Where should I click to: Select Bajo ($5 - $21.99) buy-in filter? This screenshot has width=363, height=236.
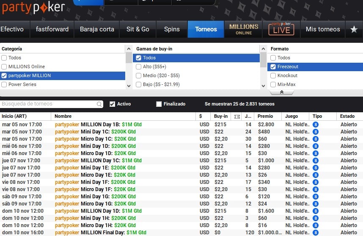click(138, 85)
